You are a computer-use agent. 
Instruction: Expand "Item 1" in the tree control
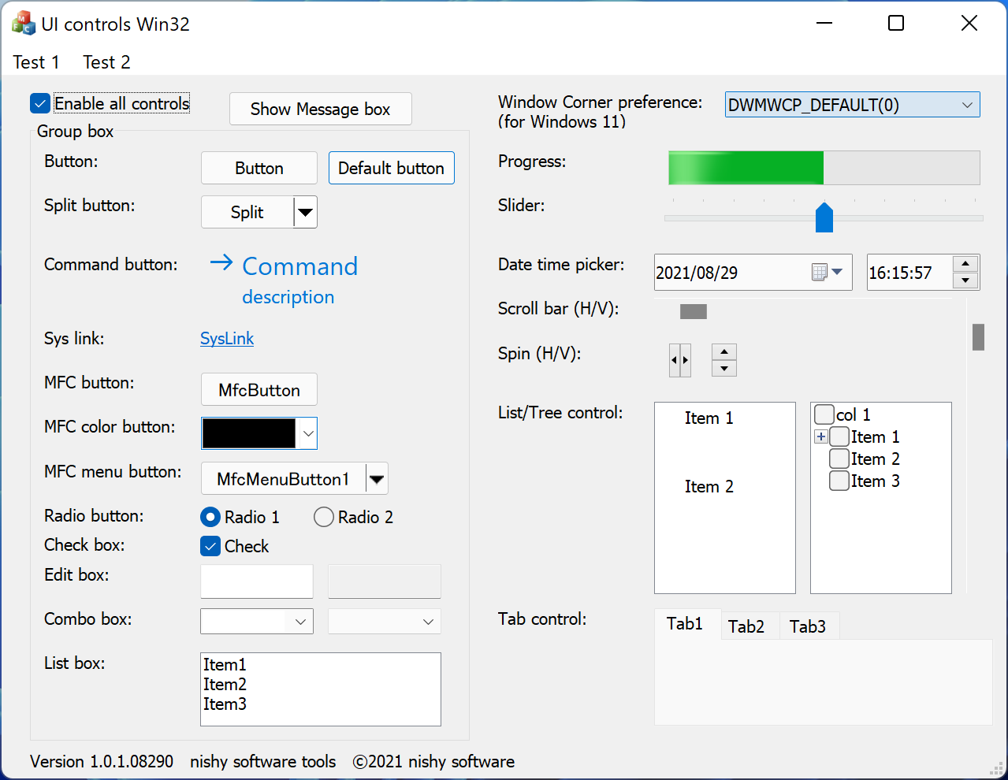(x=820, y=436)
